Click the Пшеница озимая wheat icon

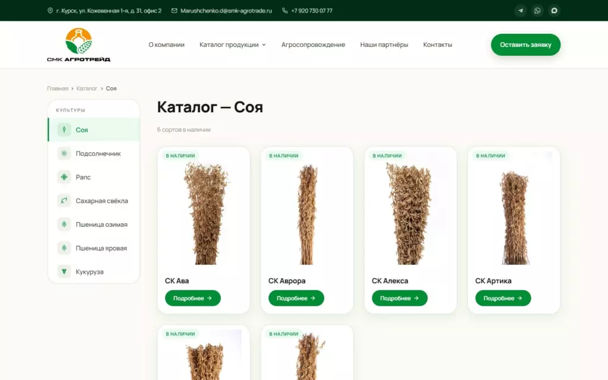pos(64,224)
